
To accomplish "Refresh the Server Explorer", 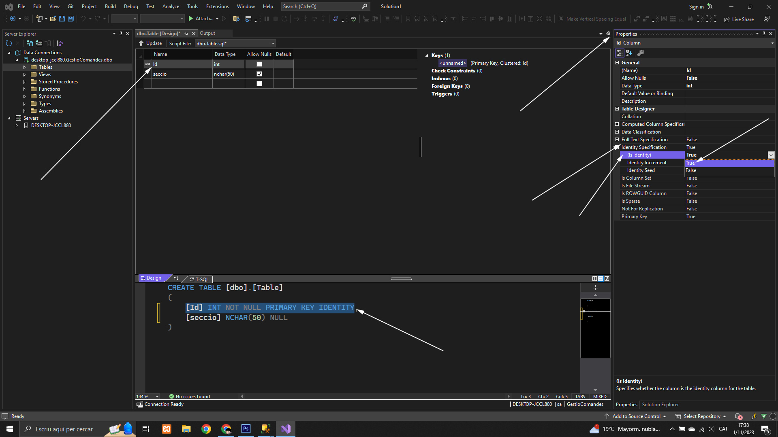I will coord(9,43).
